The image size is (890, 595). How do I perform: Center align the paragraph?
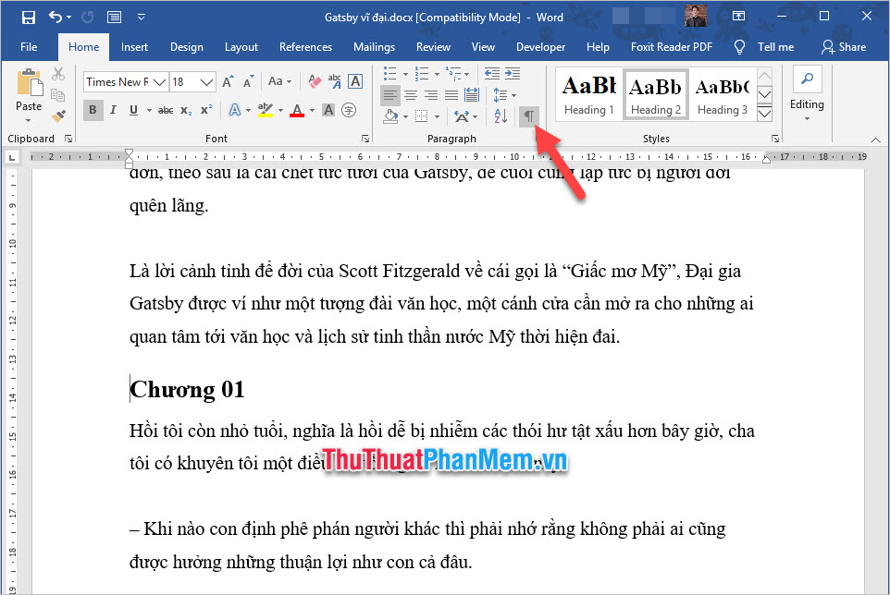click(411, 95)
